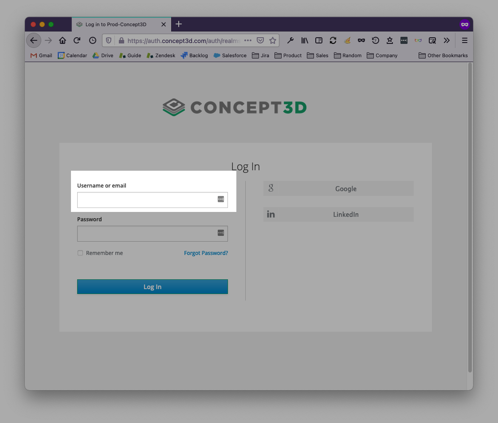
Task: Open the Gmail bookmark
Action: (41, 55)
